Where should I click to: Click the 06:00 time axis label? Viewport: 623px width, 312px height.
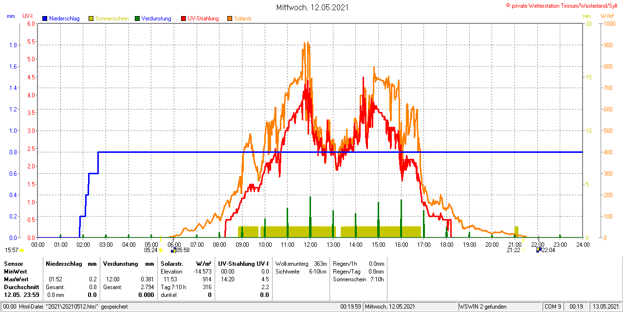click(x=174, y=244)
